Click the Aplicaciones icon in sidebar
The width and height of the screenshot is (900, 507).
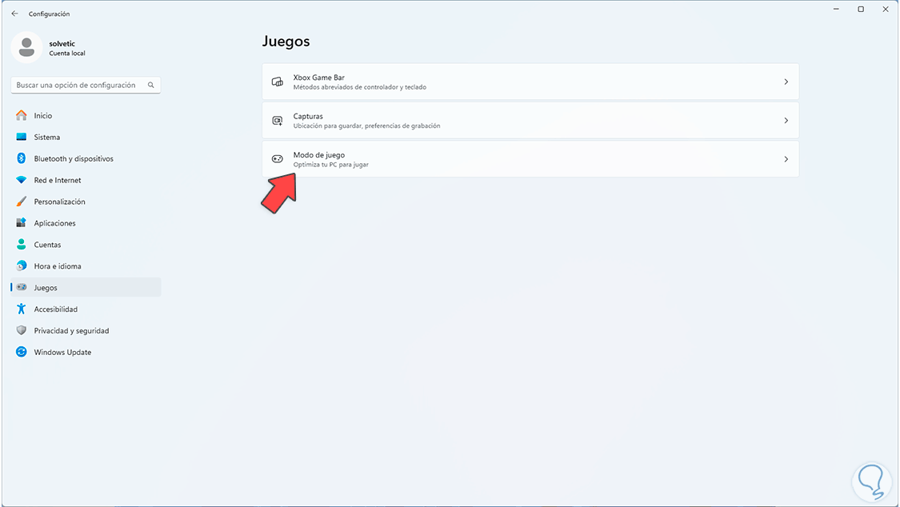[x=22, y=223]
